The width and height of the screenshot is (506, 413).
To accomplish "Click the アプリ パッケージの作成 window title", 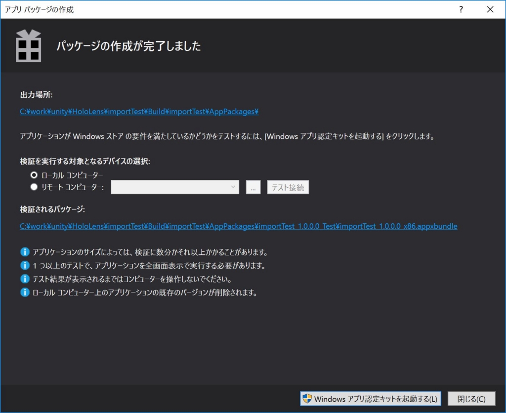I will pos(39,10).
